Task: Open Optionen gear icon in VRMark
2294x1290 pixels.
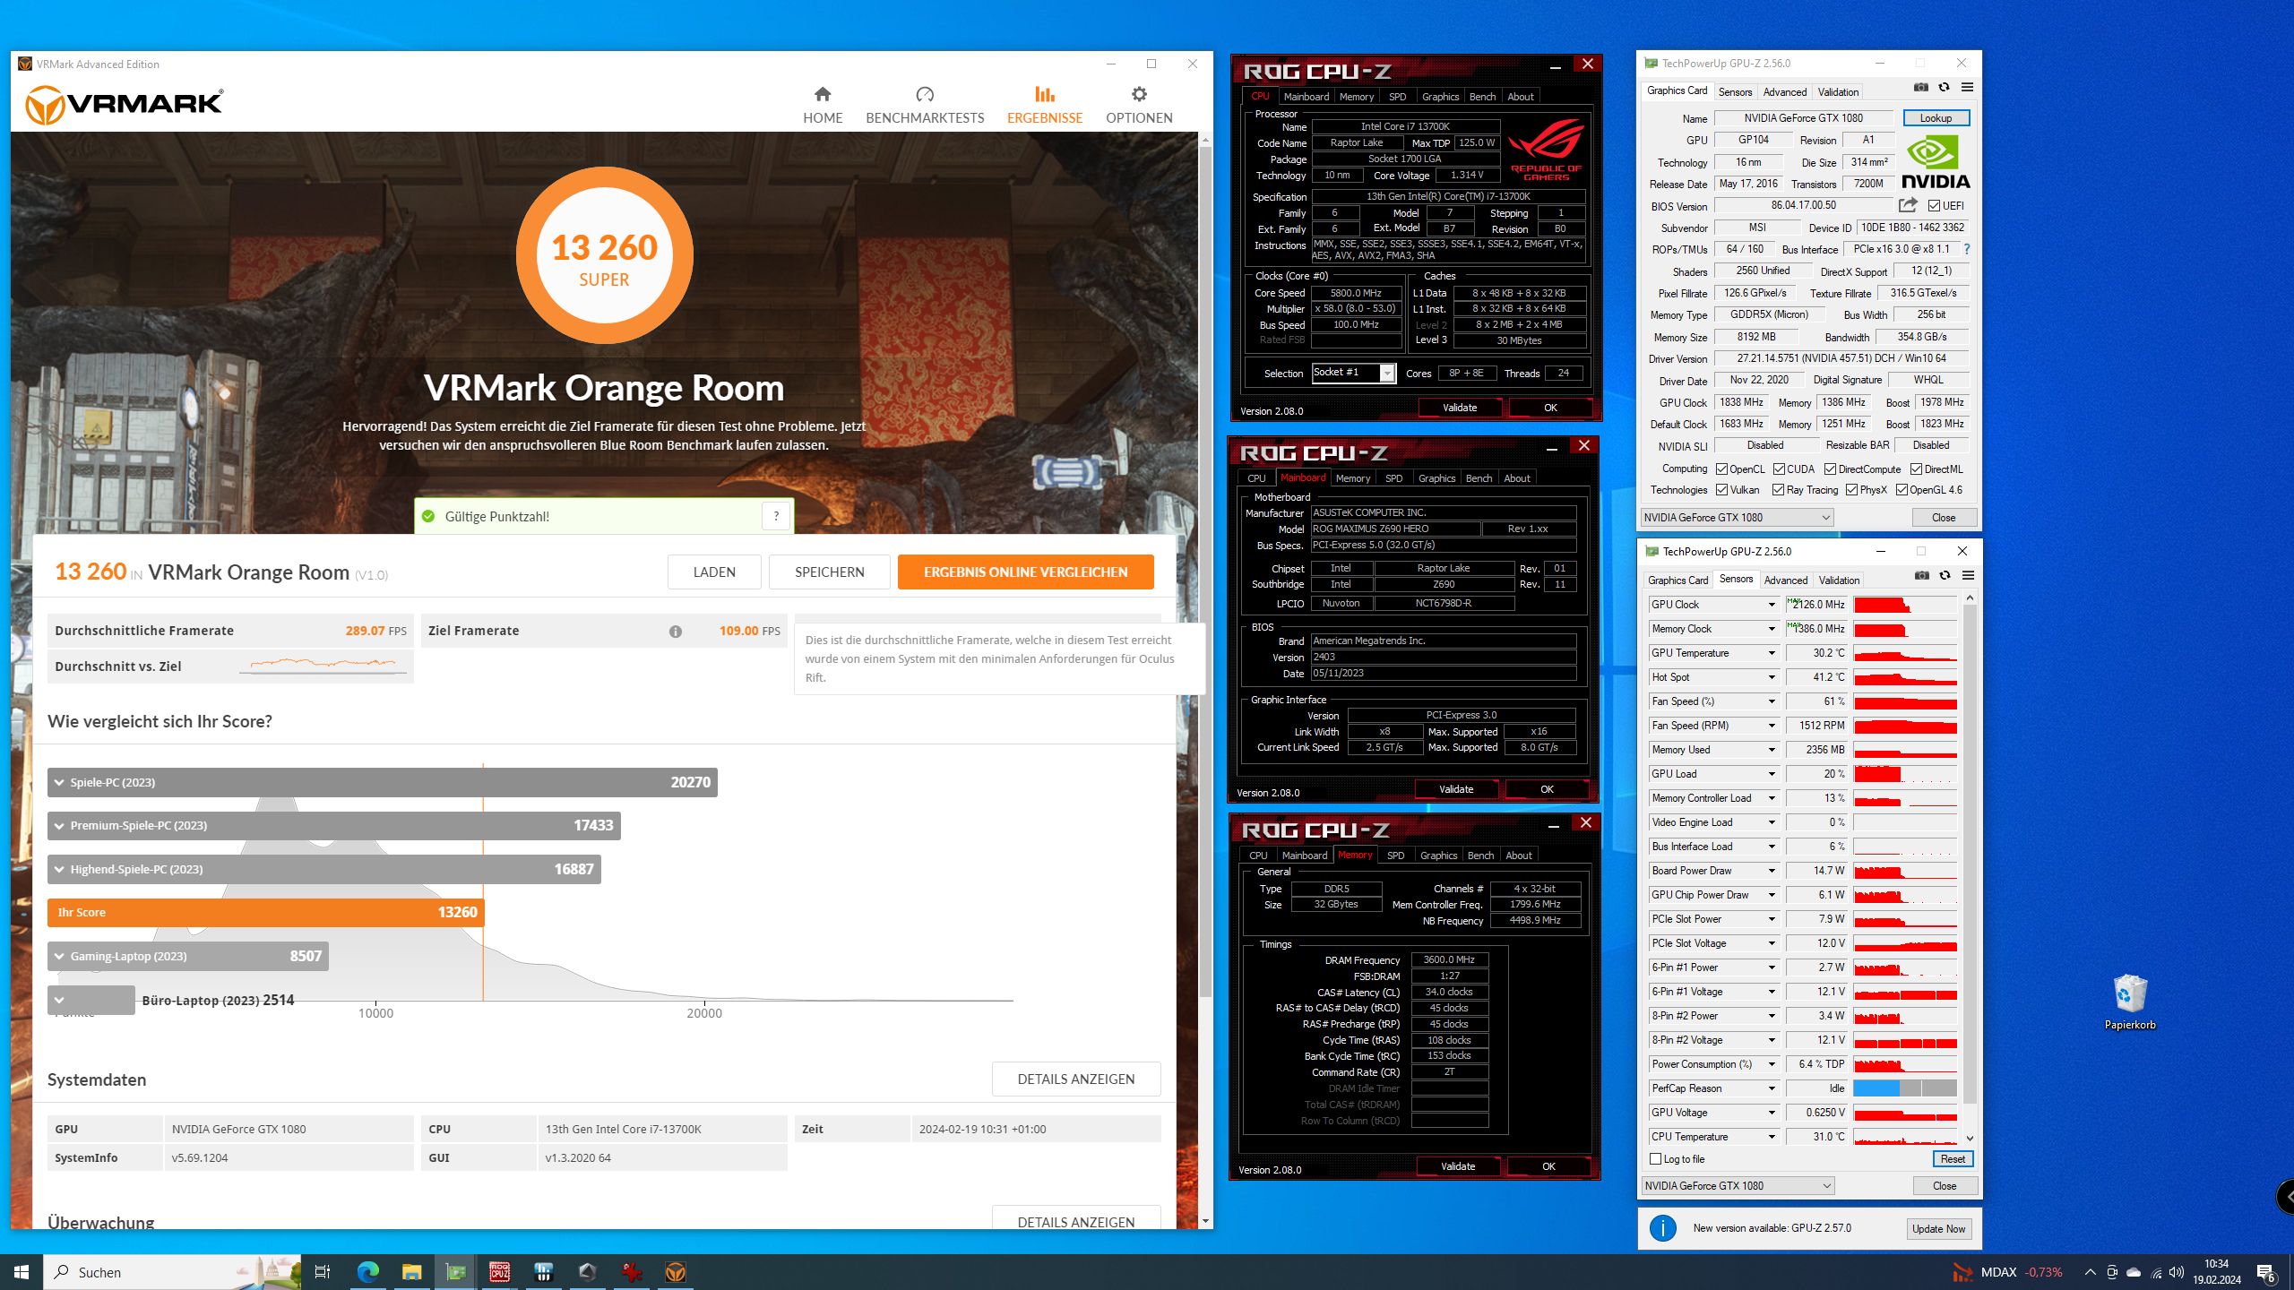Action: point(1139,94)
